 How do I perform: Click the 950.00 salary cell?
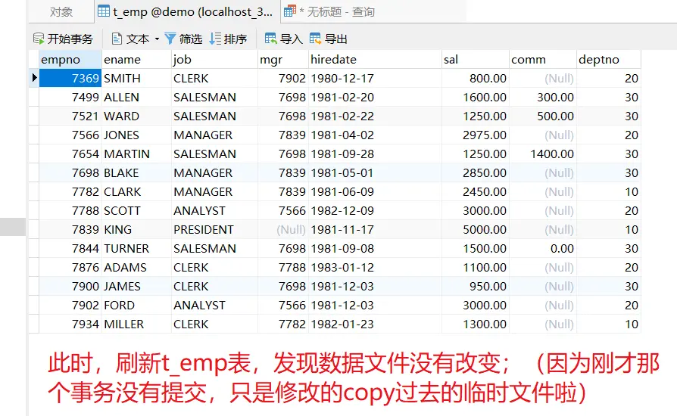[x=476, y=286]
